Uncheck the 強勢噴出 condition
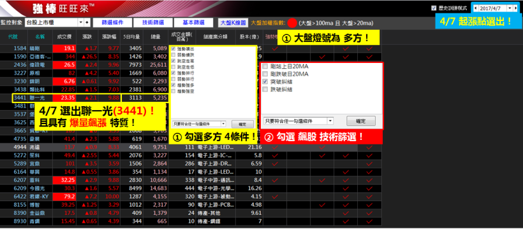This screenshot has height=229, width=523. pos(173,49)
